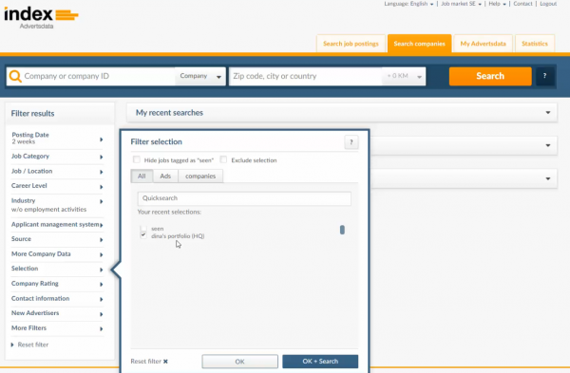Focus the Zip code, city or country field
Screen dimensions: 570x373
click(x=306, y=76)
